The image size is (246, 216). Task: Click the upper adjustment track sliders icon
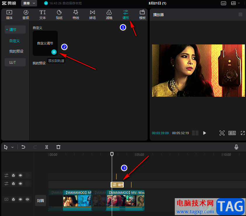tap(6, 175)
